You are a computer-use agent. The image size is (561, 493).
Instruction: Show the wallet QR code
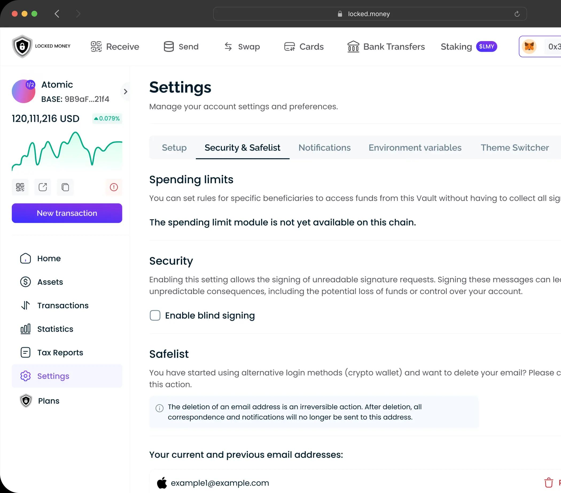click(20, 187)
